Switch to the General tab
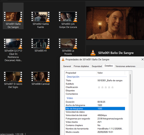Screen dimensions: 144x135 click(x=67, y=66)
